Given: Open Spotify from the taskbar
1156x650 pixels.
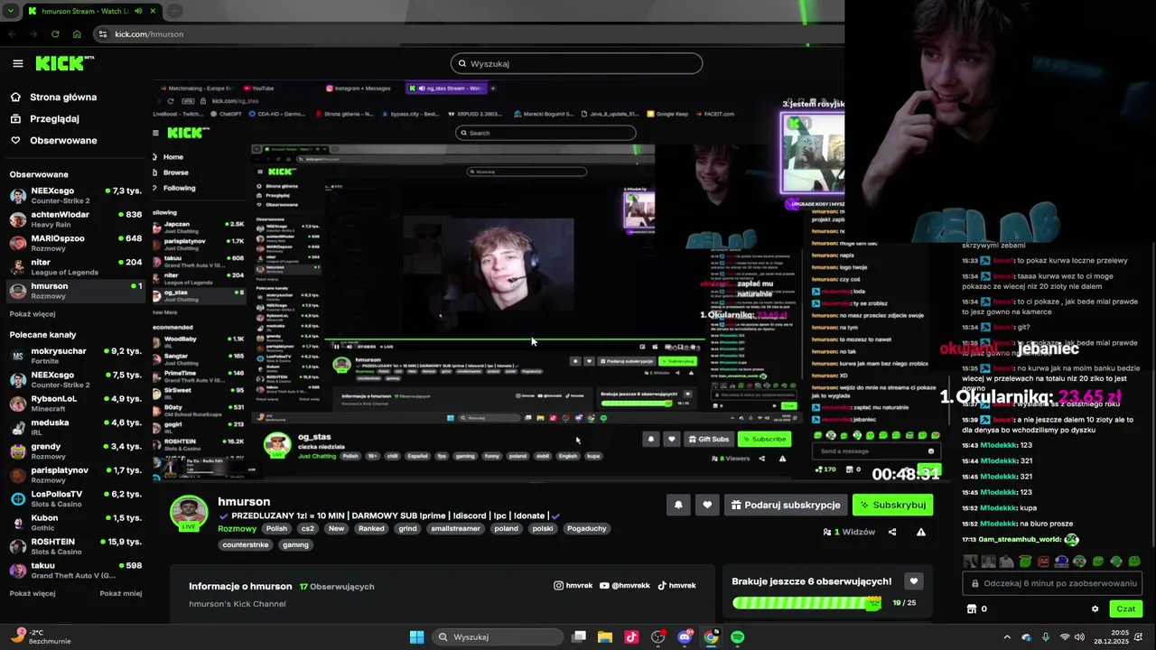Looking at the screenshot, I should pos(737,636).
